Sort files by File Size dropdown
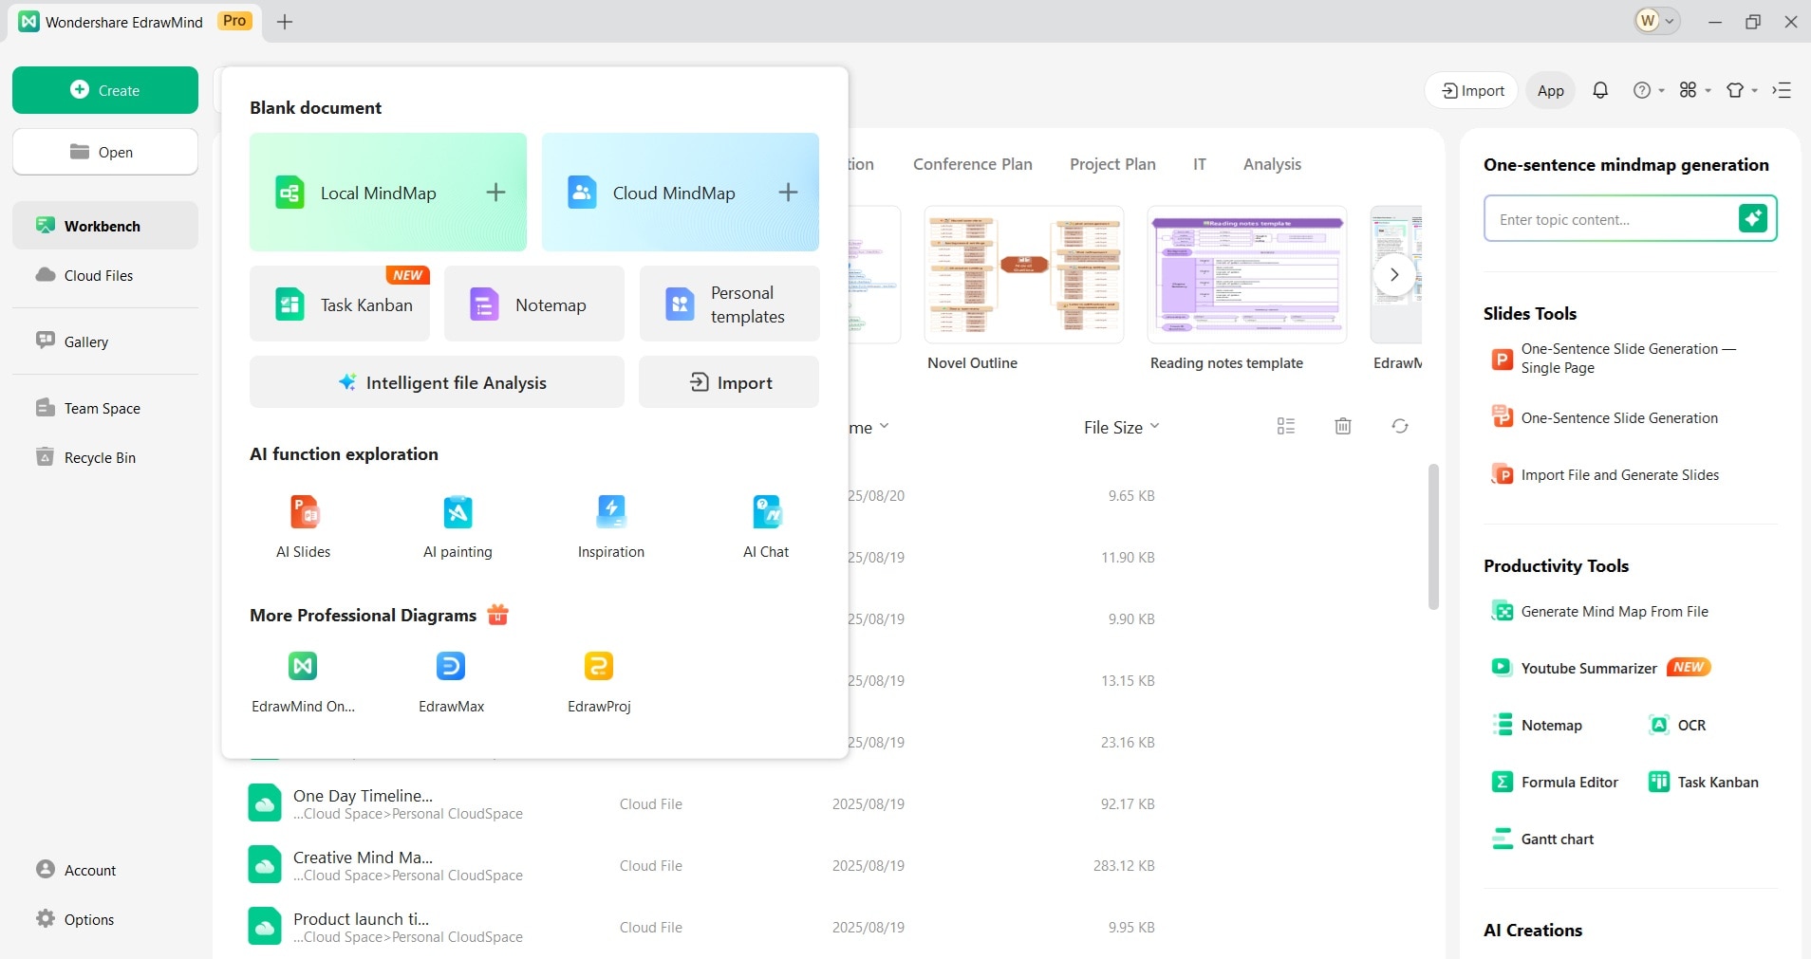Screen dimensions: 1811x959 point(1122,427)
